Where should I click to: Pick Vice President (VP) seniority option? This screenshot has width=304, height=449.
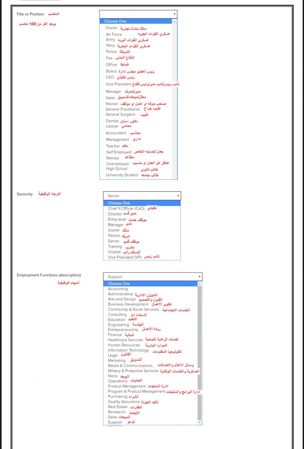tap(125, 257)
